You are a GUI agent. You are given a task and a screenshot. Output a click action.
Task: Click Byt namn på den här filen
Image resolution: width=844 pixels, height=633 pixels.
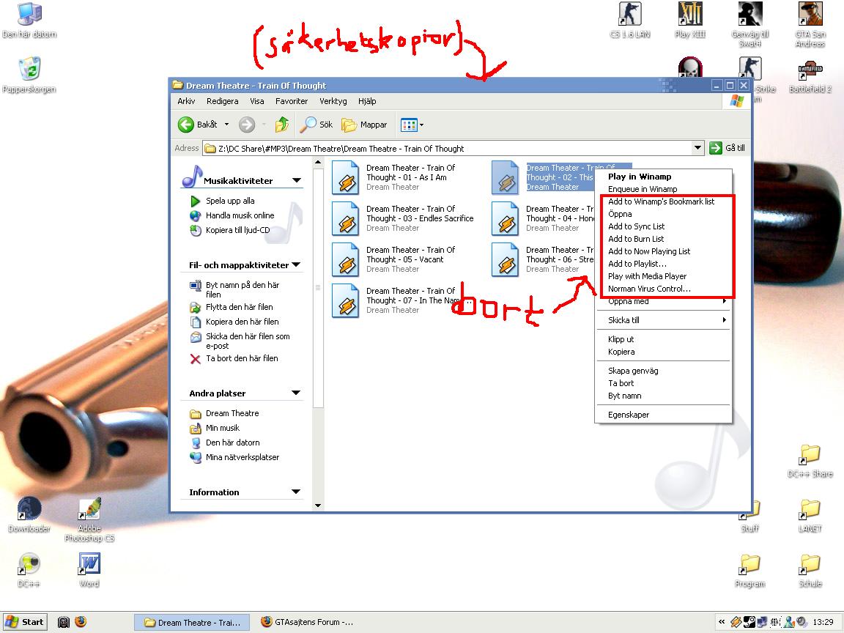pyautogui.click(x=242, y=289)
